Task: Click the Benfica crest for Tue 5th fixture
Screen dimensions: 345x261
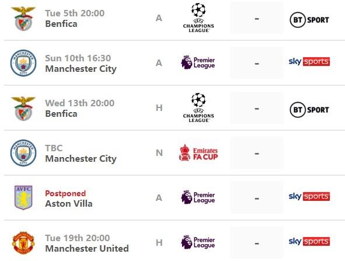Action: coord(23,19)
